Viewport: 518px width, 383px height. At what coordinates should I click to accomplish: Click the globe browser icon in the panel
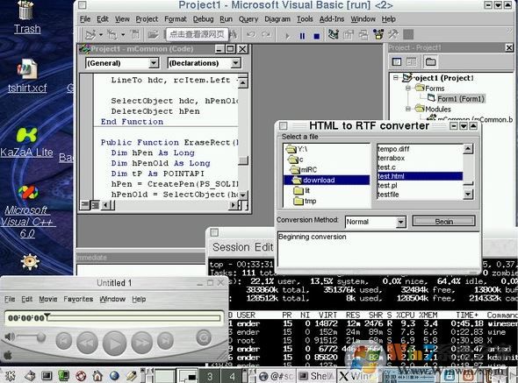114,376
